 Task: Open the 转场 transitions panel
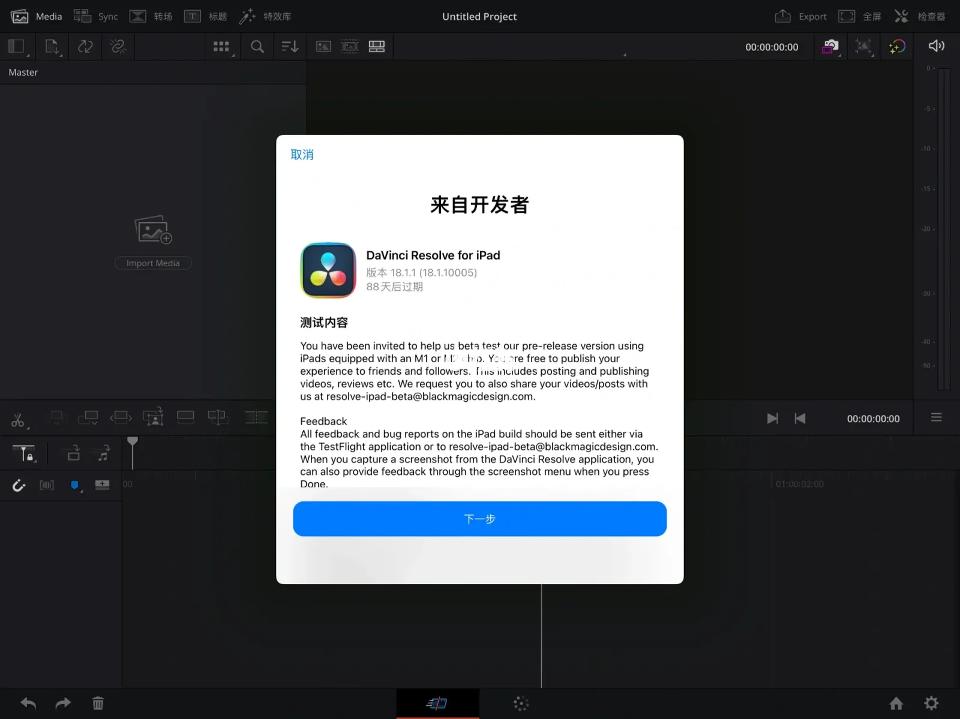click(x=151, y=16)
